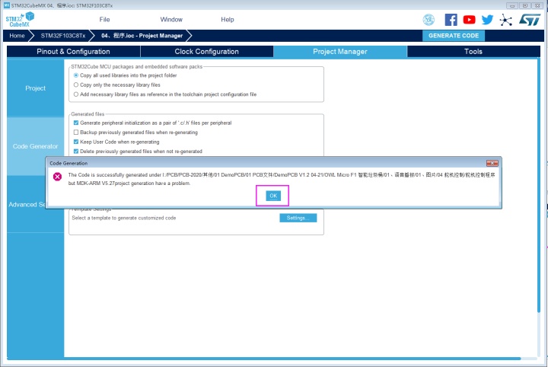Enable Backup previously generated files checkbox
Viewport: 548px width, 367px height.
(x=76, y=132)
